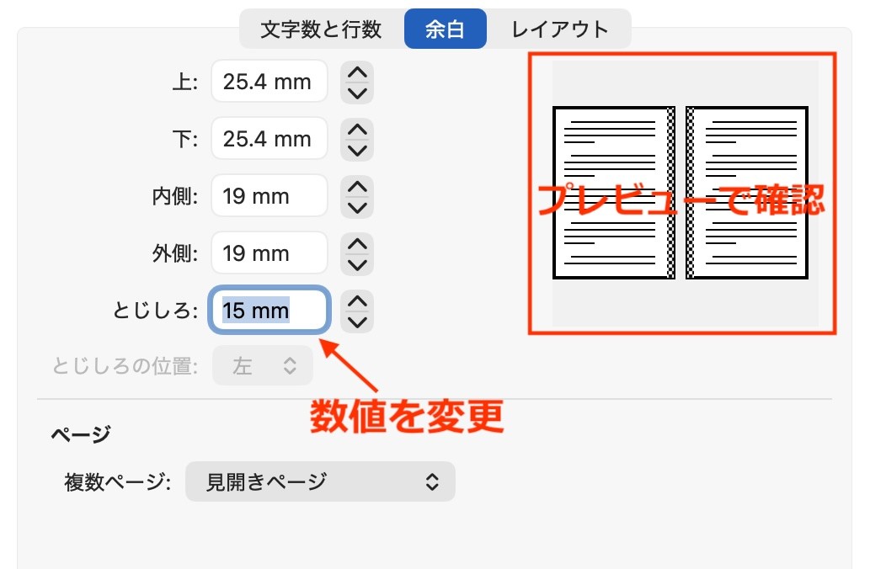
Task: Click the とじしろ gutter input field
Action: [270, 310]
